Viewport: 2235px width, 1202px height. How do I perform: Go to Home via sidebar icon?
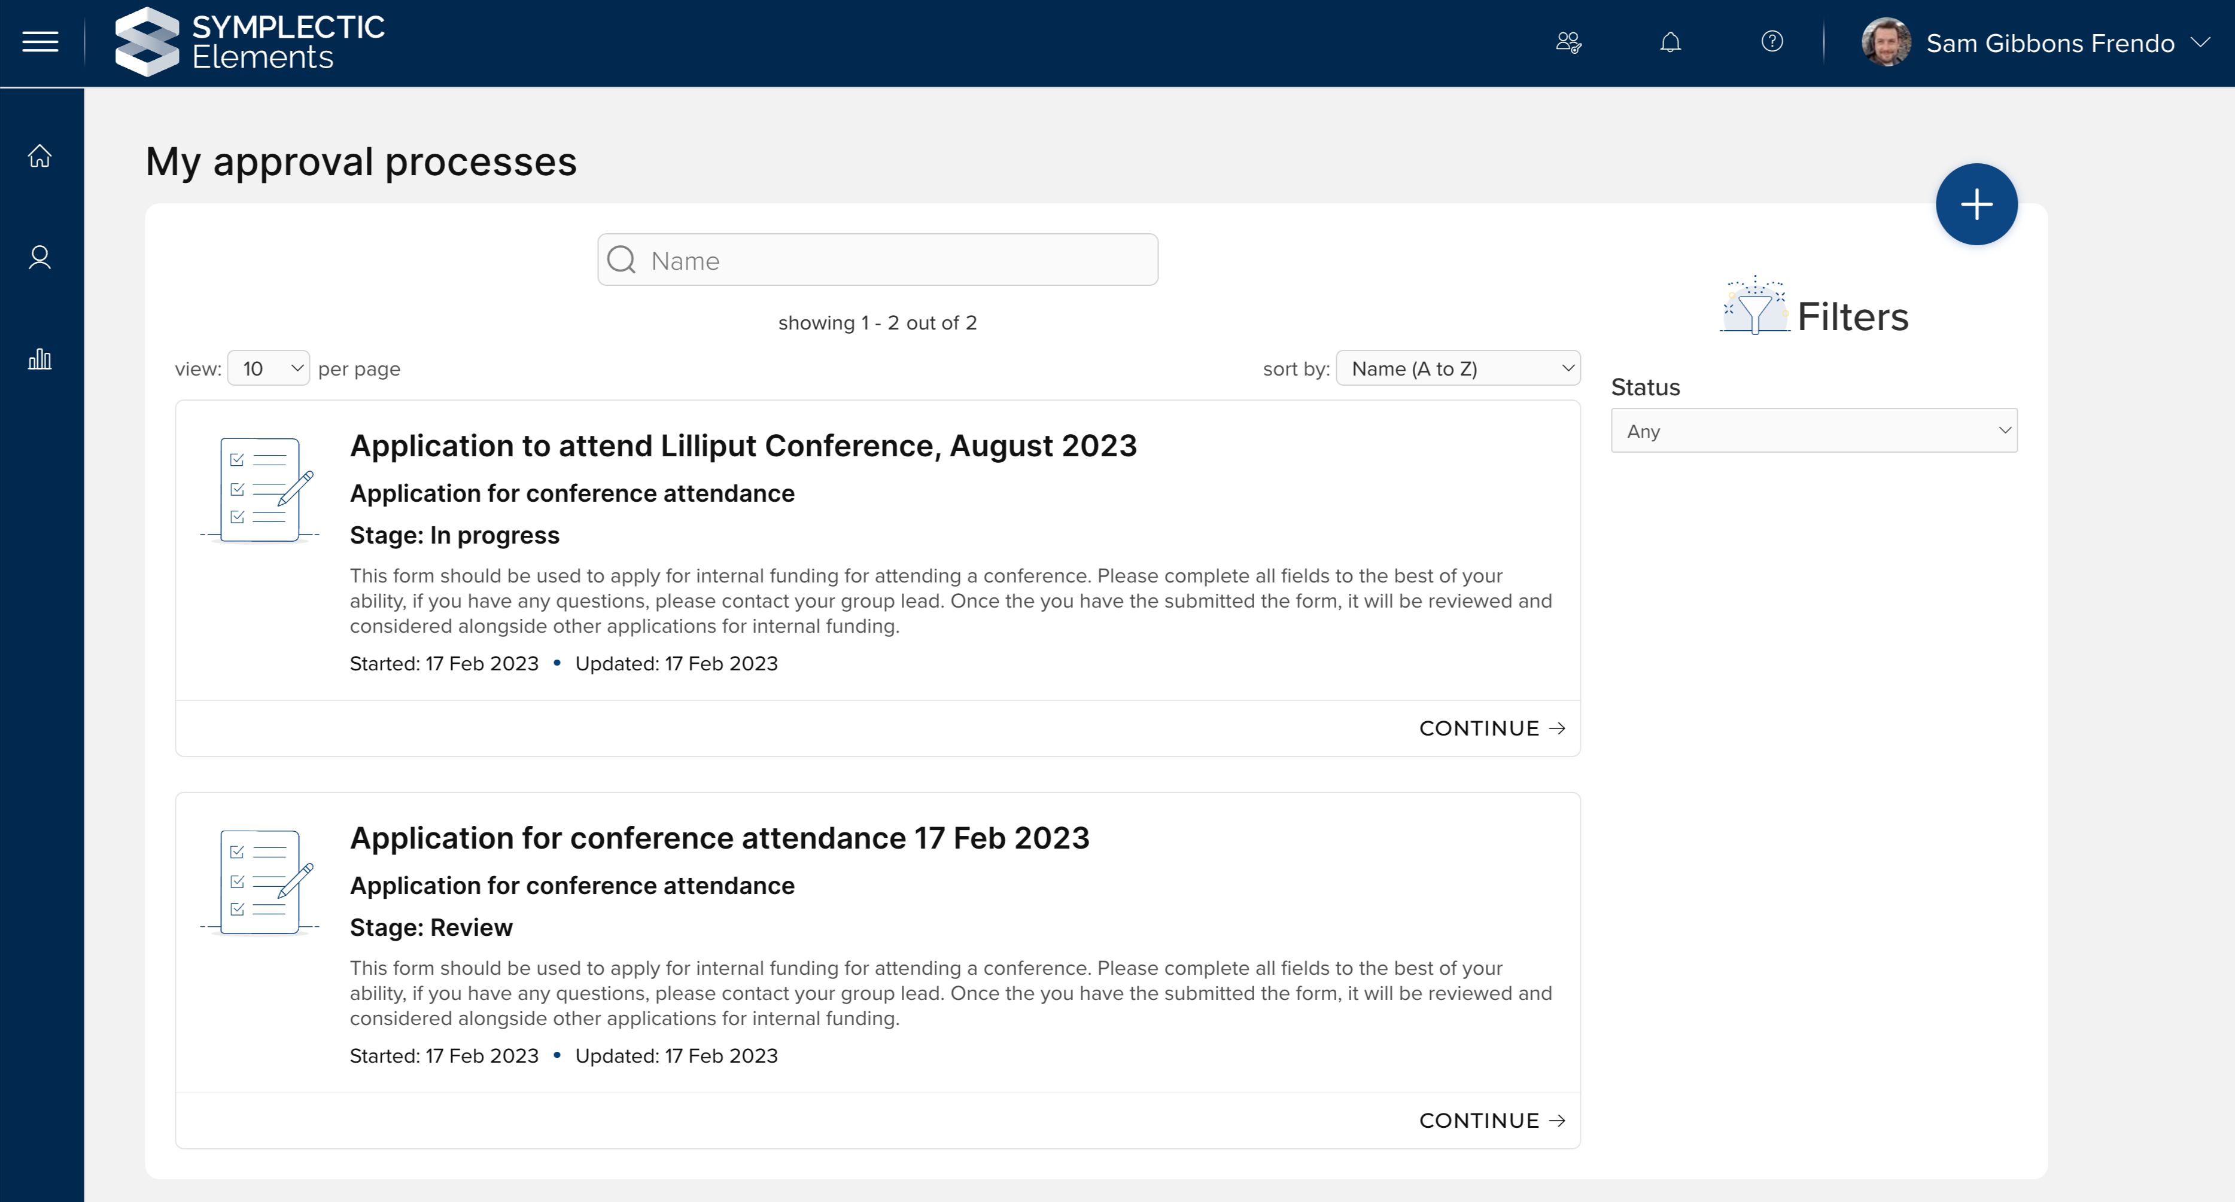pos(40,156)
